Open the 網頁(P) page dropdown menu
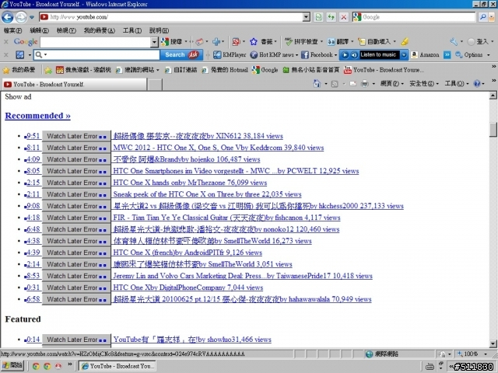The image size is (498, 373). (391, 84)
